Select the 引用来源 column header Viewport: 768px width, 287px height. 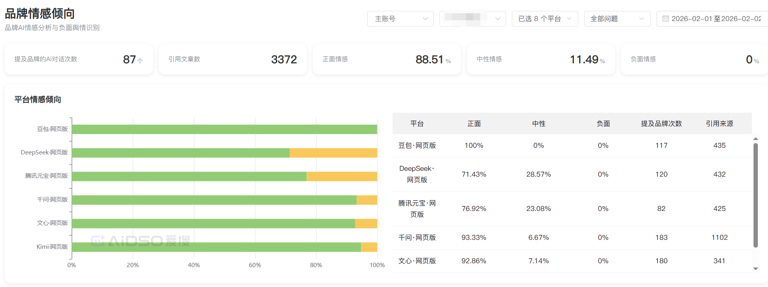[x=719, y=124]
